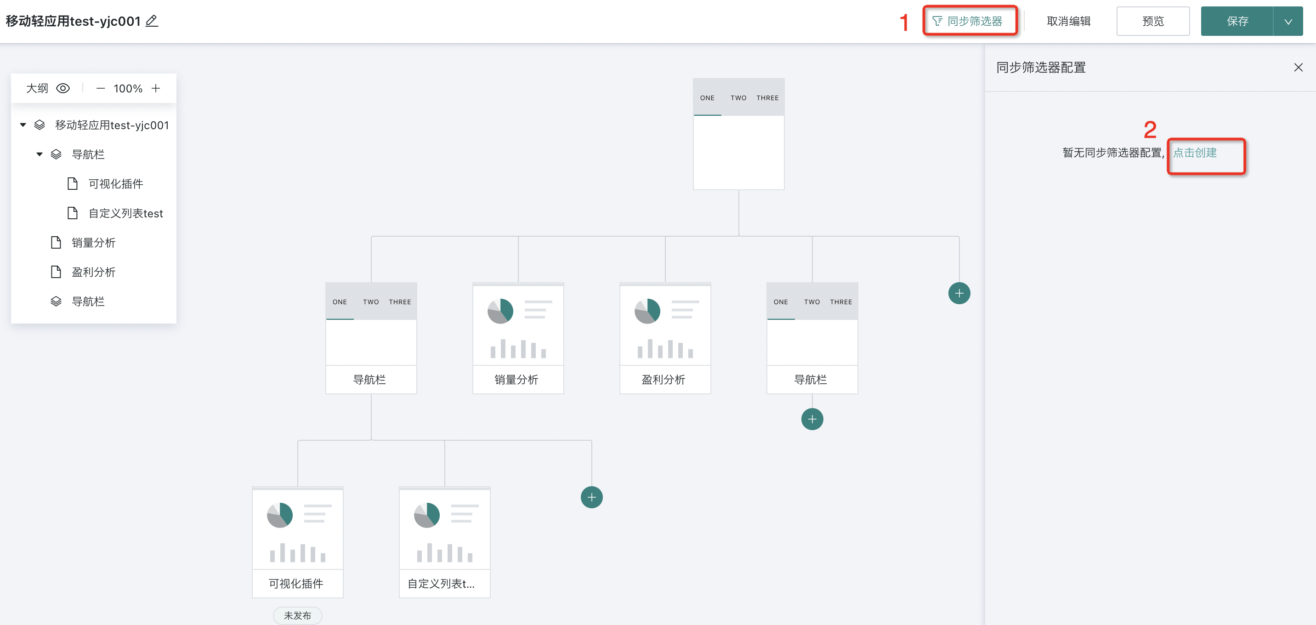Select the bottom 导航栏 item in the outline
Screen dimensions: 1316x625
click(88, 301)
